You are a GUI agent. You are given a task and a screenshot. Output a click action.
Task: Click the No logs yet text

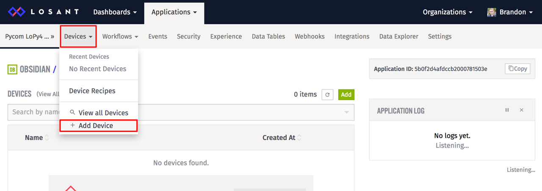tap(452, 136)
